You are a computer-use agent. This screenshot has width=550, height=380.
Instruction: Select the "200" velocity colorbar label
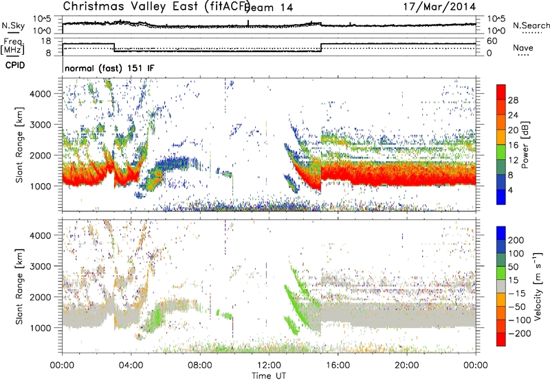(516, 240)
